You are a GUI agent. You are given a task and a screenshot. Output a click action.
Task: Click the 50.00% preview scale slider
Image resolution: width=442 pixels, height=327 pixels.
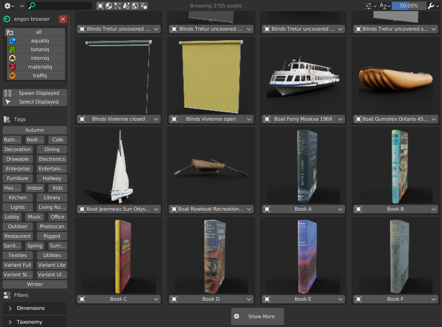point(409,5)
